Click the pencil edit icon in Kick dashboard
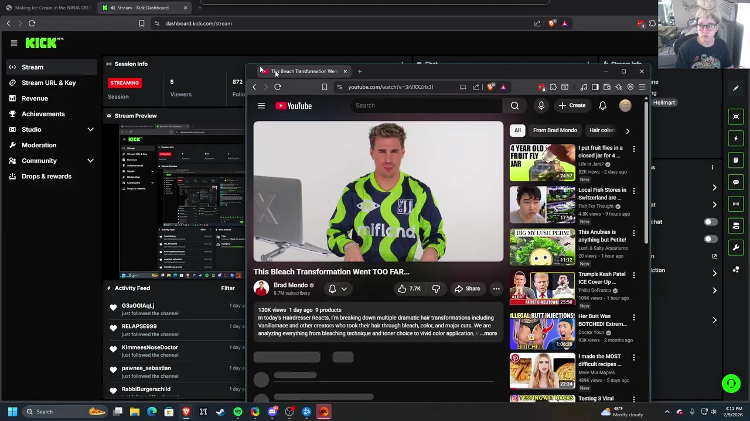 coord(736,88)
